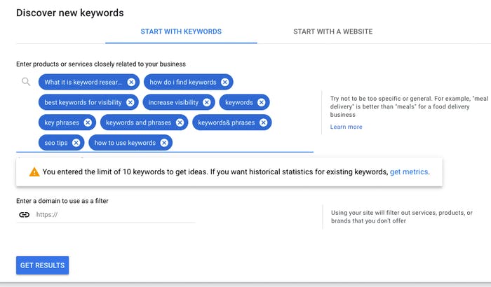Remove the "keywords& phrases" chip
491x287 pixels.
point(263,122)
